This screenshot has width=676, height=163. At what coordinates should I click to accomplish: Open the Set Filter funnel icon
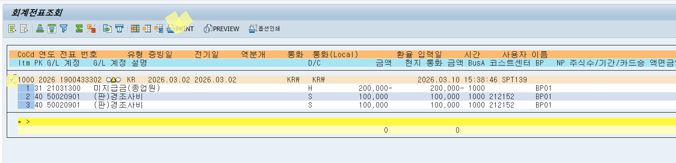(x=64, y=29)
